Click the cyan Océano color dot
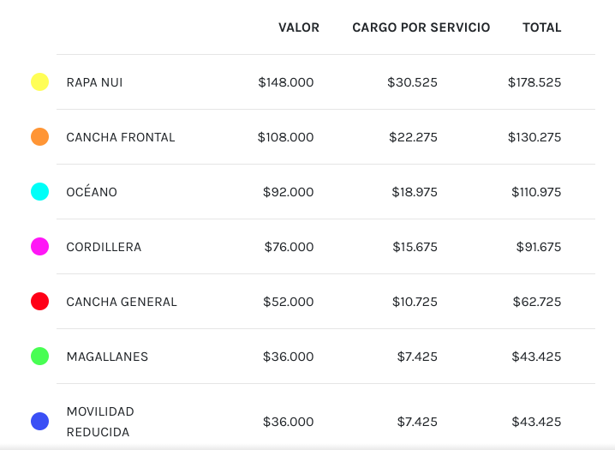Viewport: 615px width, 450px height. [x=39, y=192]
